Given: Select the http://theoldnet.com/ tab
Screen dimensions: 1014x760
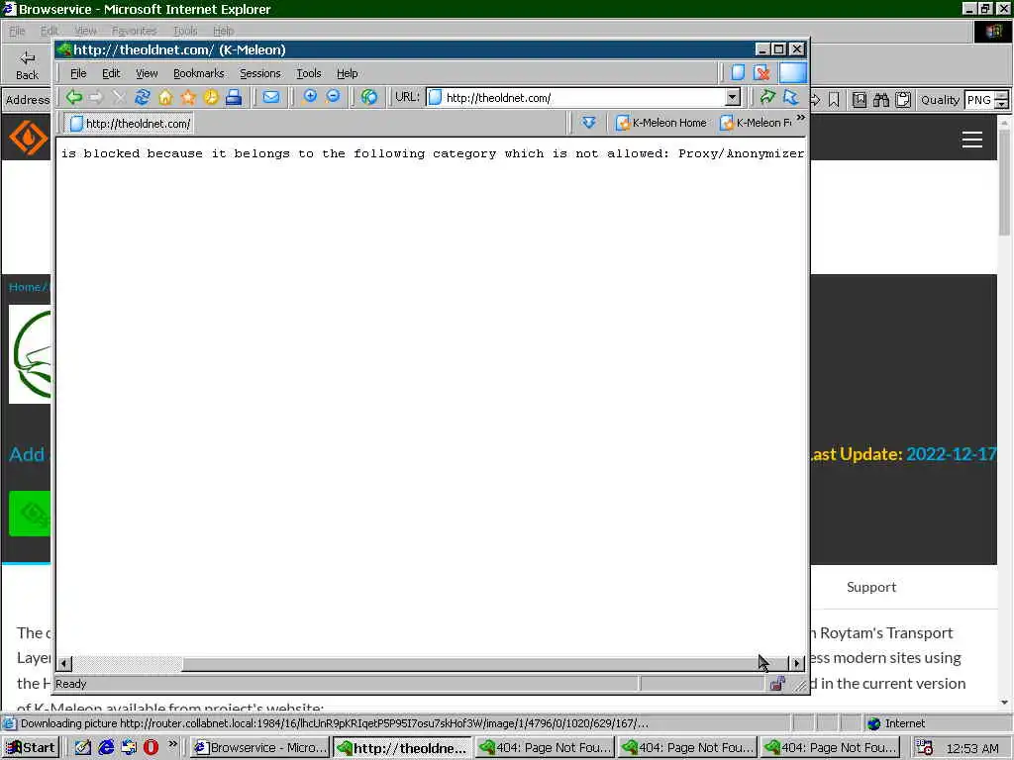Looking at the screenshot, I should tap(130, 123).
